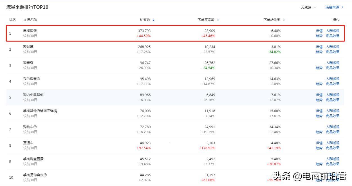The width and height of the screenshot is (352, 186).
Task: Open 商品效果 for 直通车 row
Action: 333,148
